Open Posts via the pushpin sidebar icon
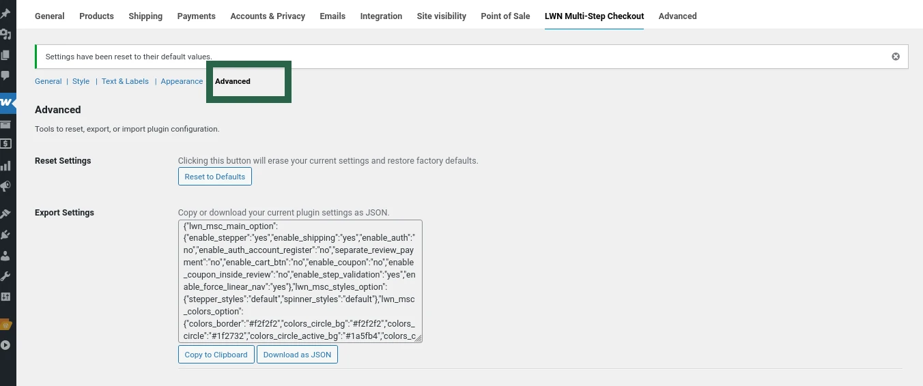This screenshot has width=923, height=386. (x=5, y=14)
